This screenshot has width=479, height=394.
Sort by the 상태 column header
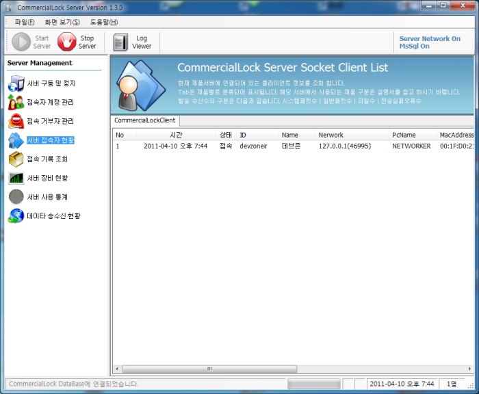[226, 135]
